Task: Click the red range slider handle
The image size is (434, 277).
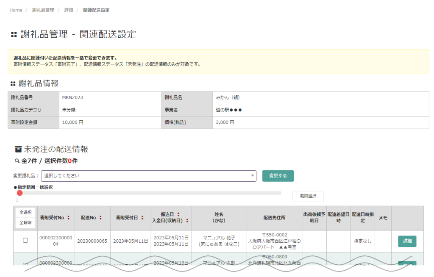Action: click(19, 193)
